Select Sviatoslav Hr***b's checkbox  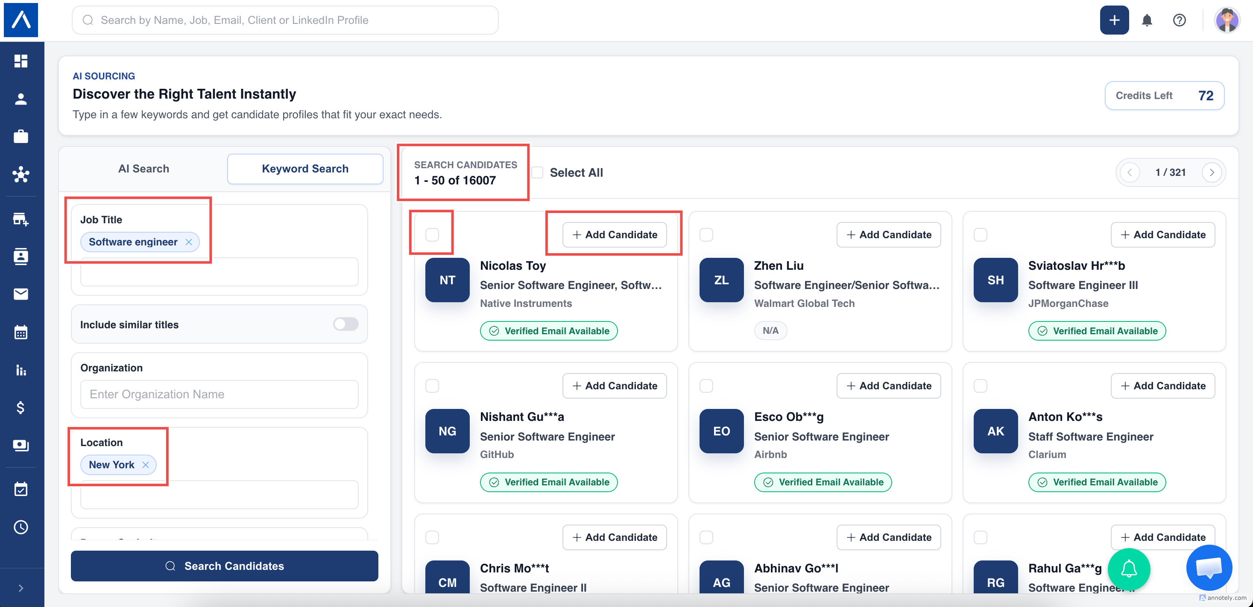tap(981, 234)
